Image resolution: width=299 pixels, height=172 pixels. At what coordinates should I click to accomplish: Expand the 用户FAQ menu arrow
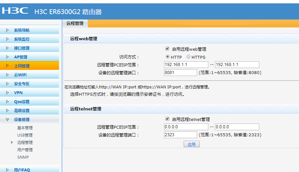(x=7, y=170)
